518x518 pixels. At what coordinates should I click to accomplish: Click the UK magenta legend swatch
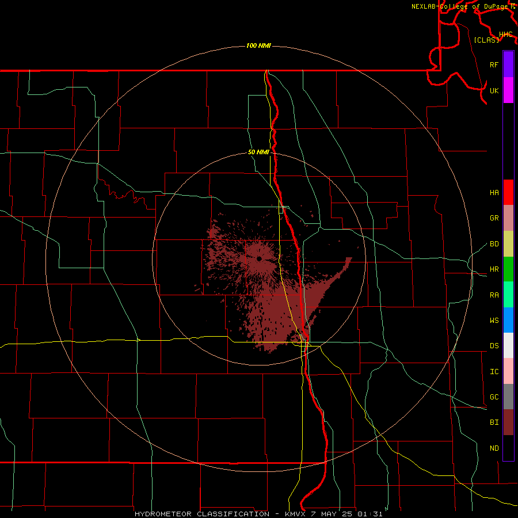pos(508,90)
